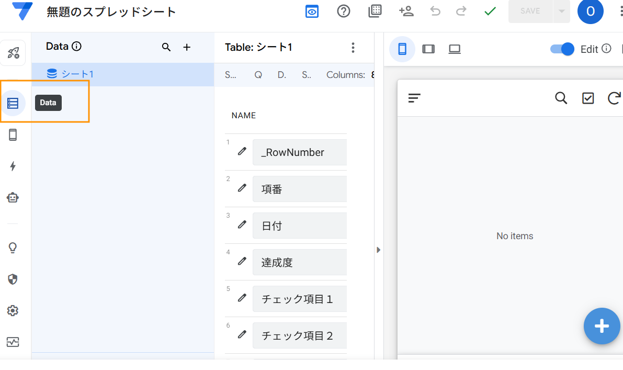Toggle the preview app eye icon
The image size is (623, 370).
(x=312, y=12)
